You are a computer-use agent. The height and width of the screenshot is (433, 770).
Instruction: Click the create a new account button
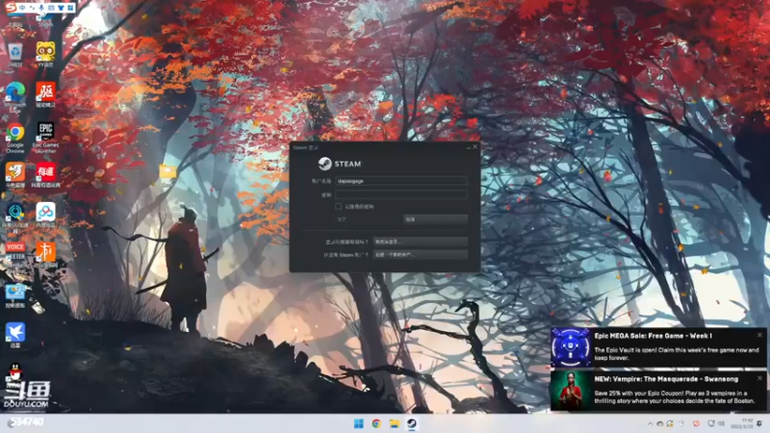421,255
